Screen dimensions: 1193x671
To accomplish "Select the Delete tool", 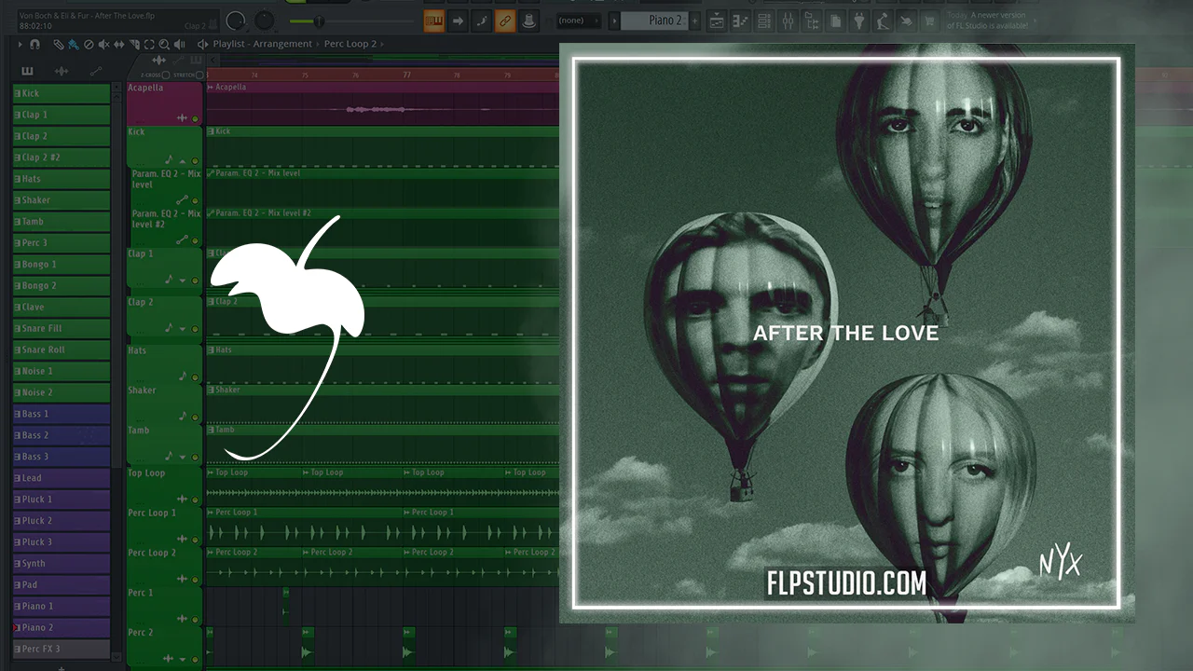I will point(89,44).
